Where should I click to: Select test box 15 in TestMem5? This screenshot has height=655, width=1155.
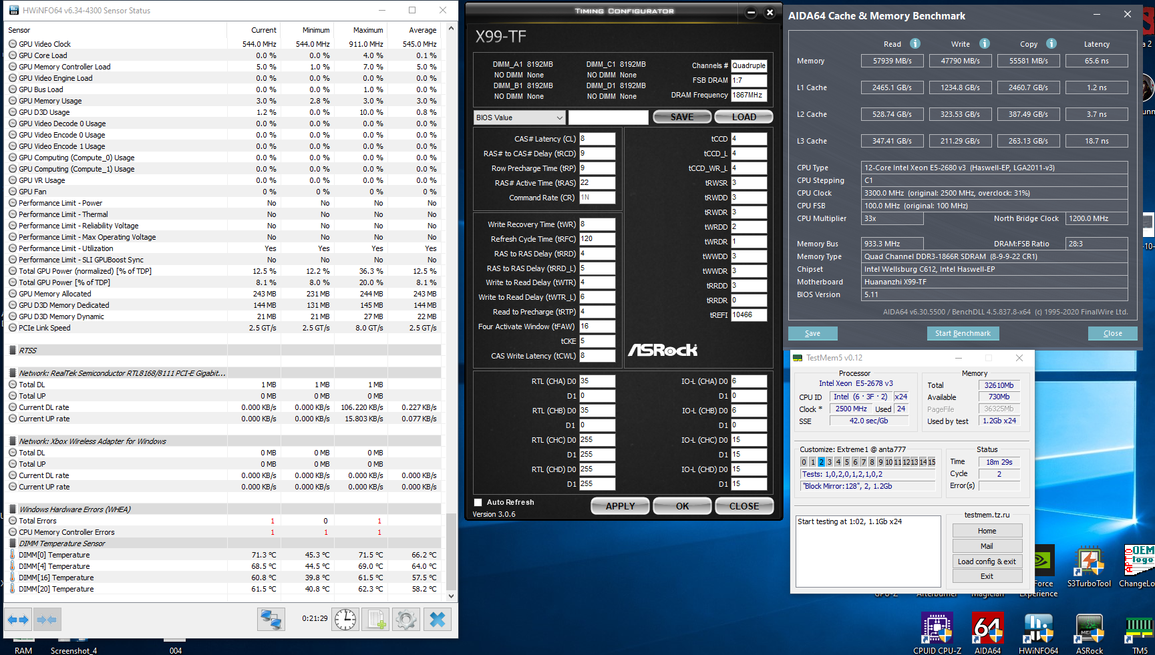tap(931, 462)
